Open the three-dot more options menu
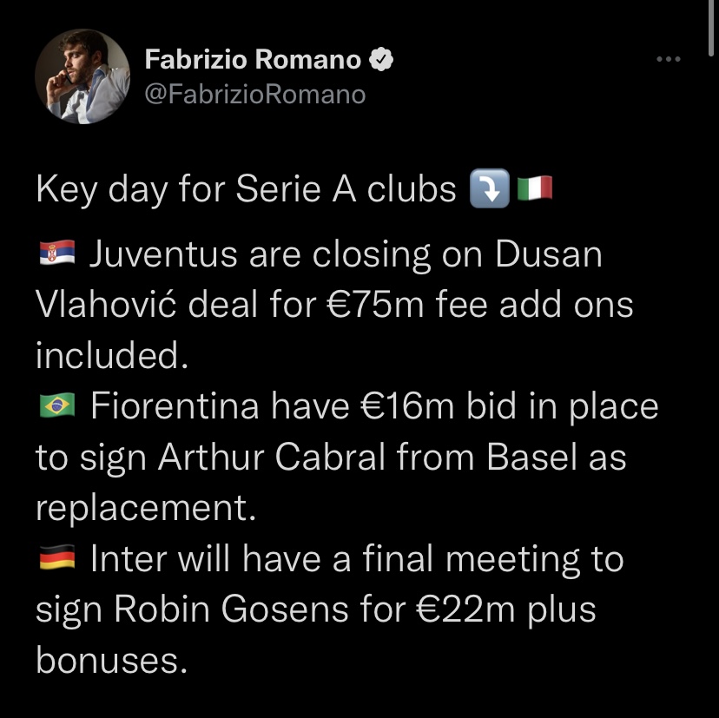 (668, 59)
